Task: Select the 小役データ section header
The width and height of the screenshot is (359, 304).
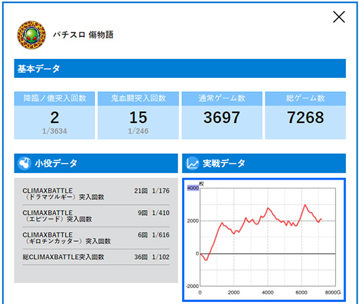Action: pos(96,163)
